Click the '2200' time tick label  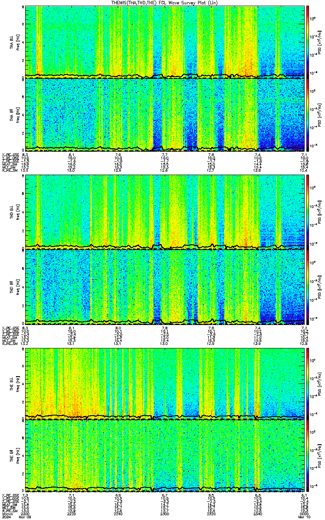[25, 513]
